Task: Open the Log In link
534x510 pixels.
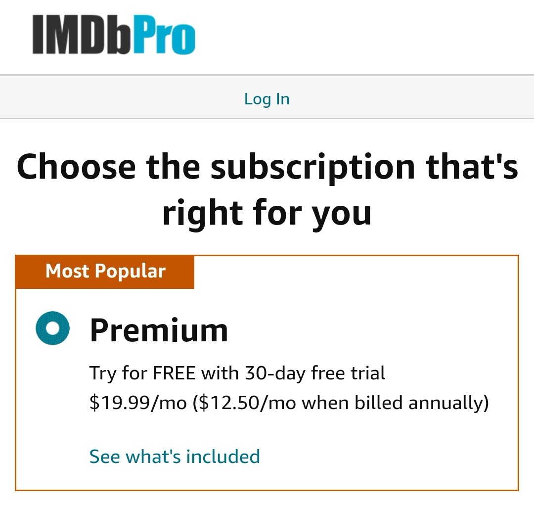Action: (x=267, y=99)
